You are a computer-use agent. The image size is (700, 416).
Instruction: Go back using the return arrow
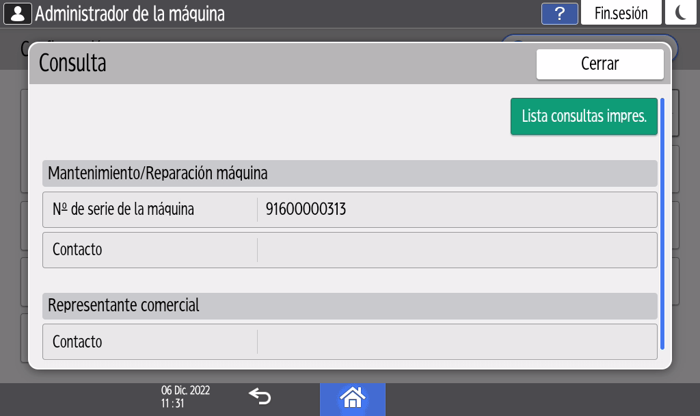point(260,396)
